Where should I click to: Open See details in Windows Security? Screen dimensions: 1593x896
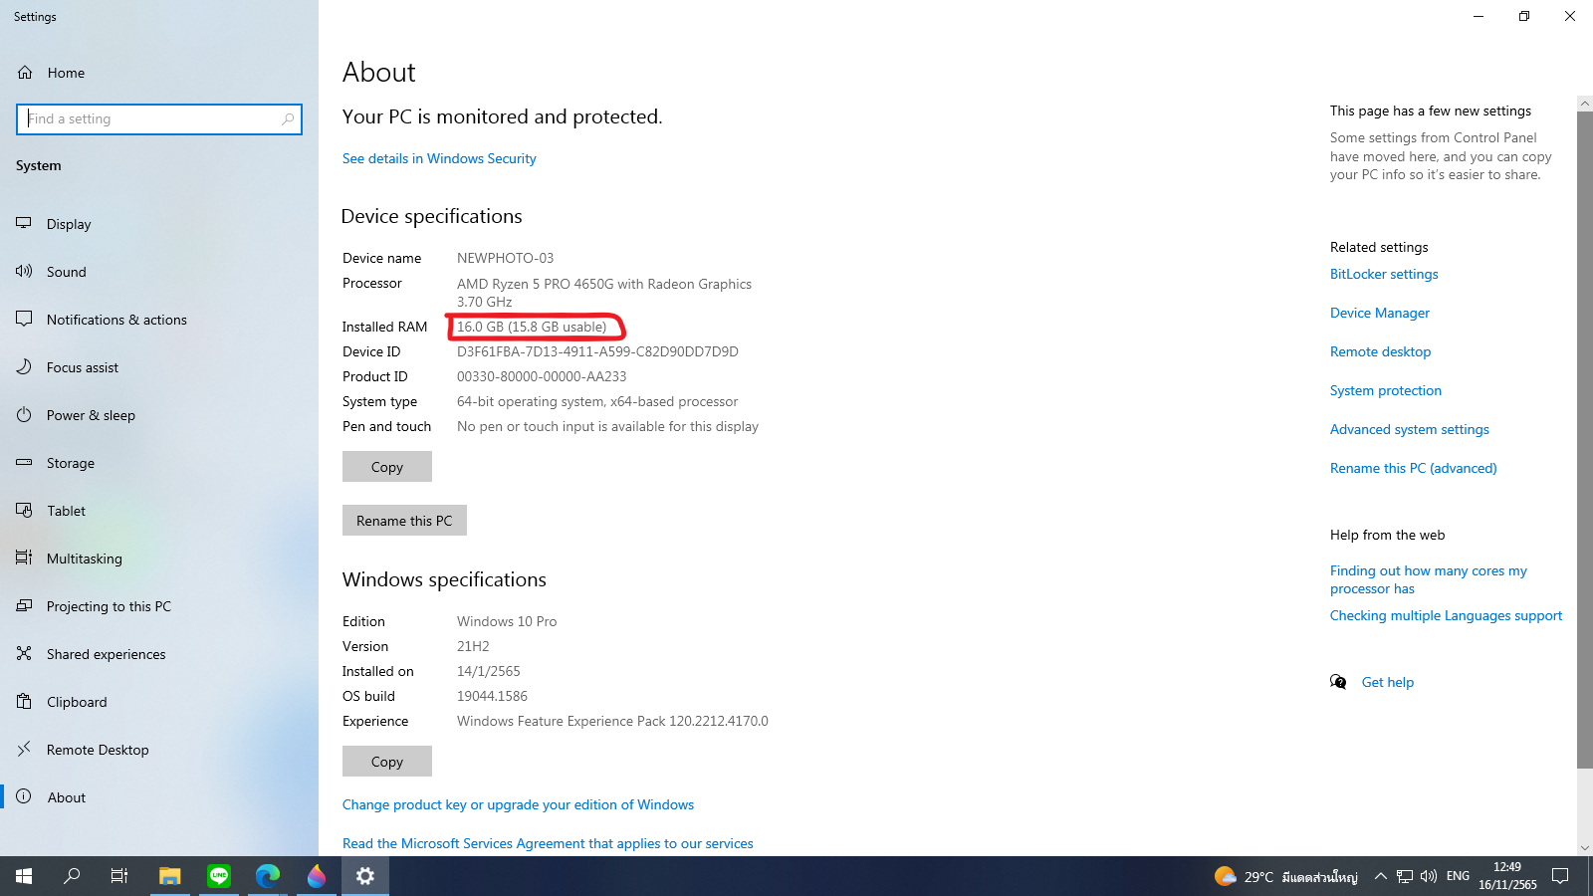tap(439, 159)
